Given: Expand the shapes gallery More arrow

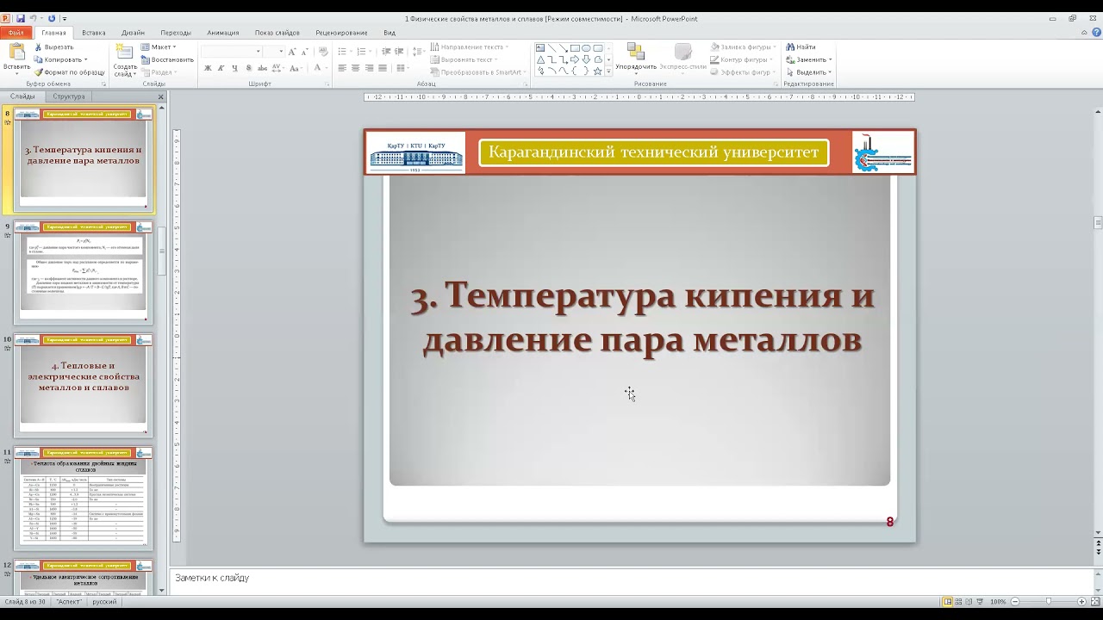Looking at the screenshot, I should click(608, 71).
